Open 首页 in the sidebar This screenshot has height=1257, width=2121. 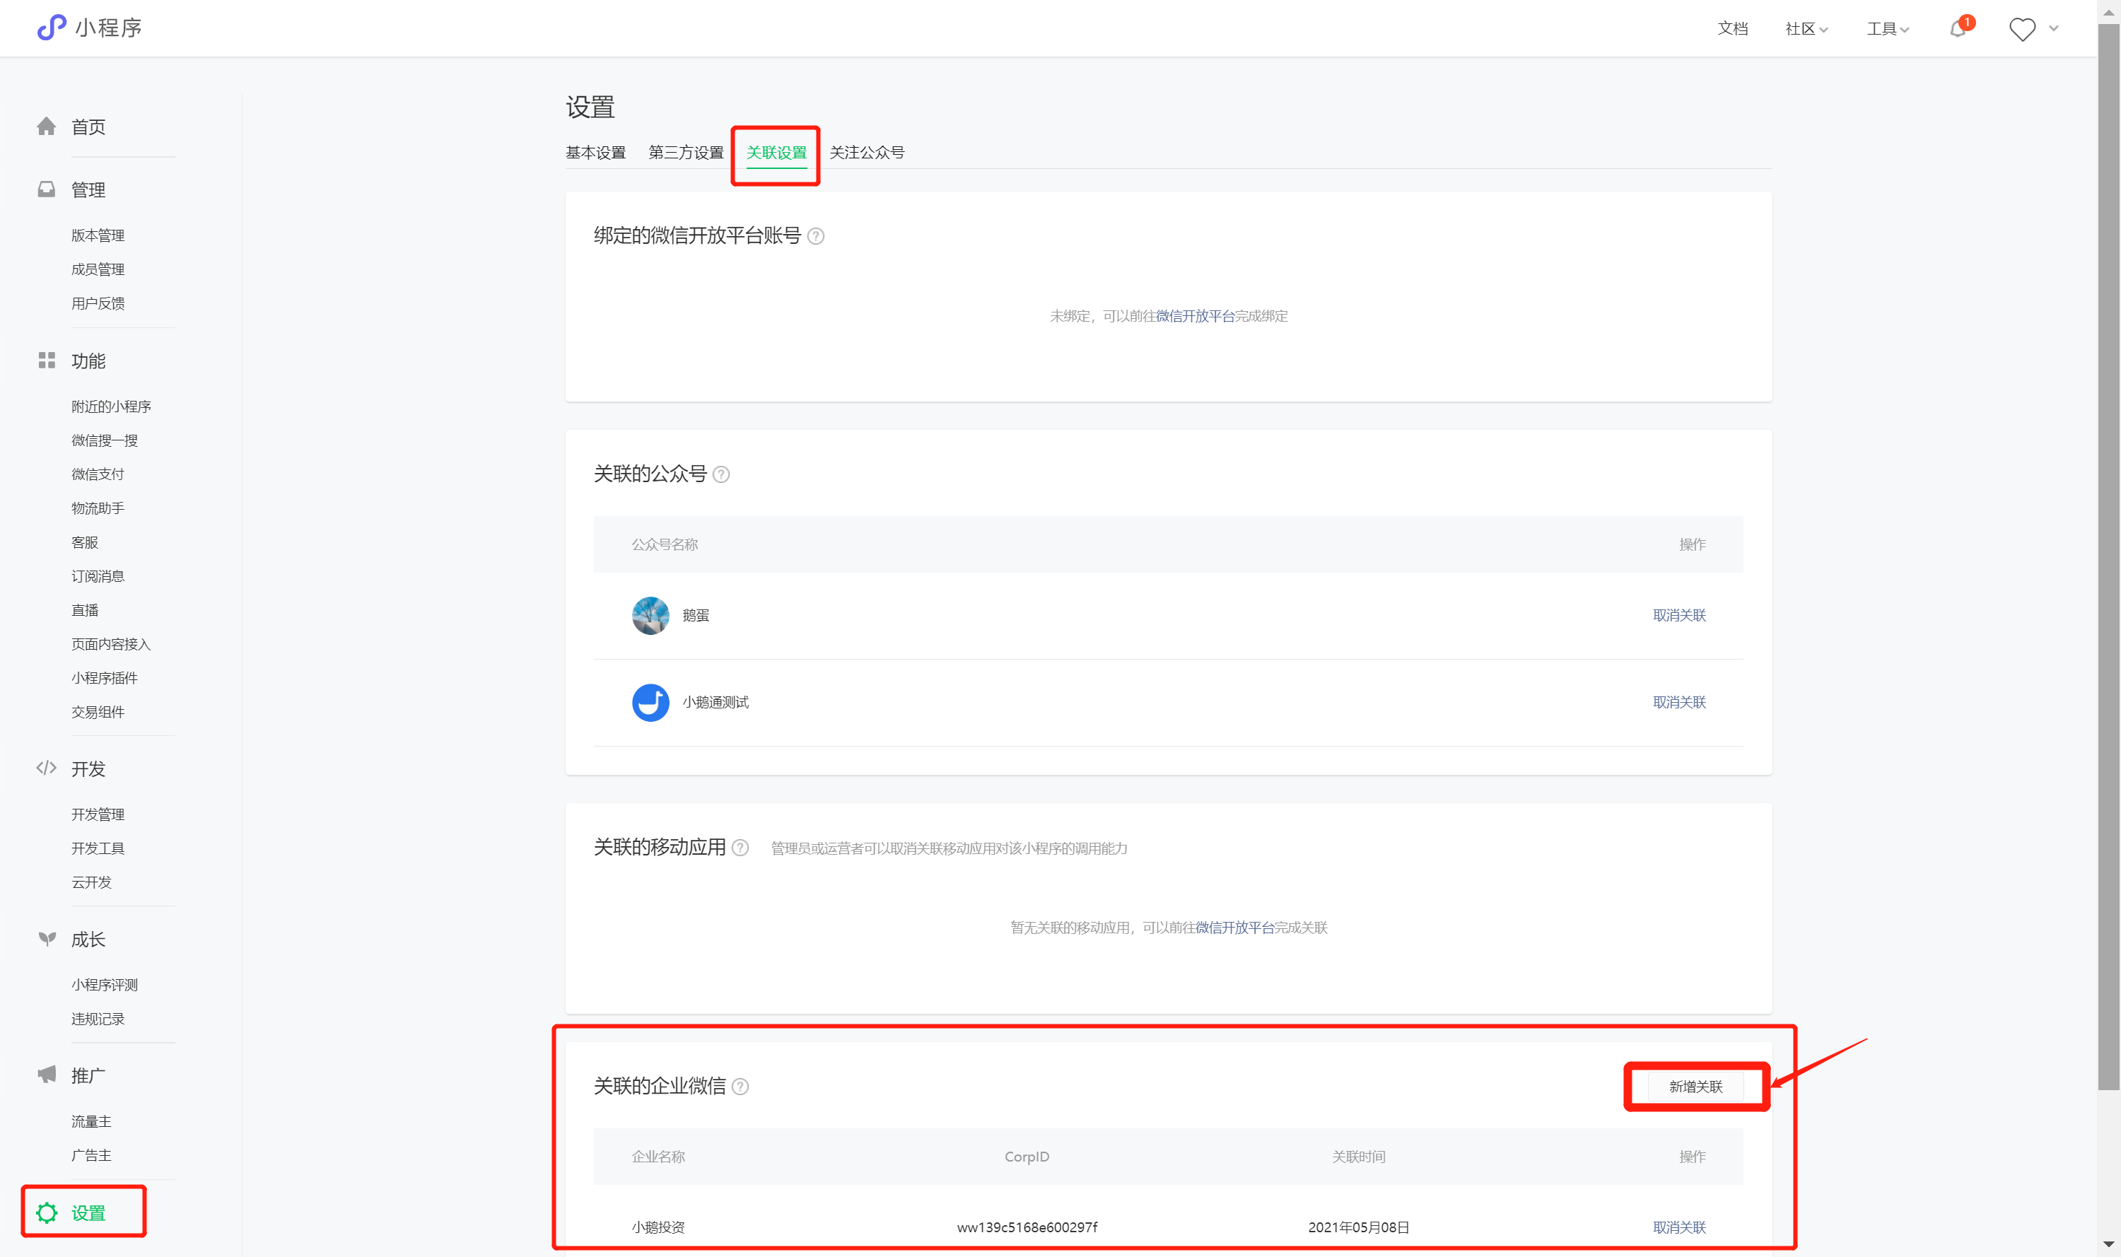88,127
